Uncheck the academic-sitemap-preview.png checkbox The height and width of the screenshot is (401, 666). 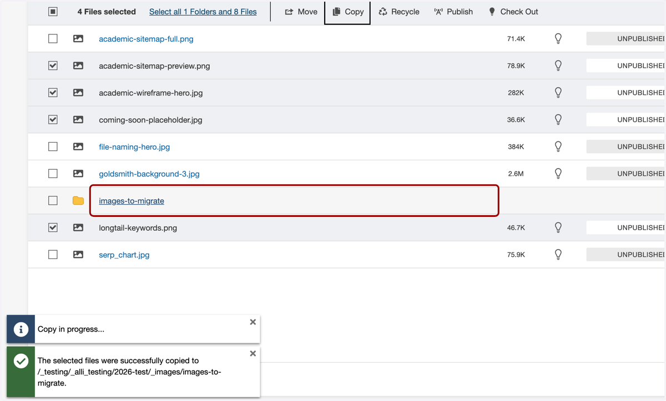[x=53, y=65]
